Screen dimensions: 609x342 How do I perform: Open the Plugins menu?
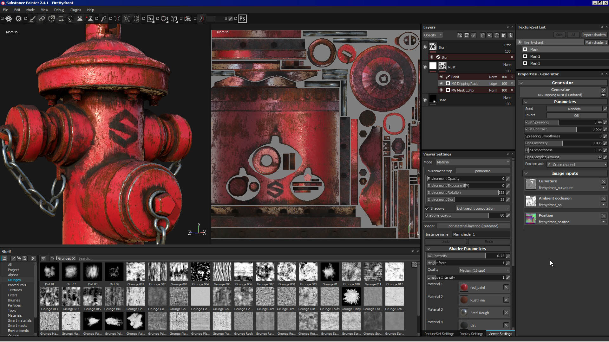pos(75,10)
